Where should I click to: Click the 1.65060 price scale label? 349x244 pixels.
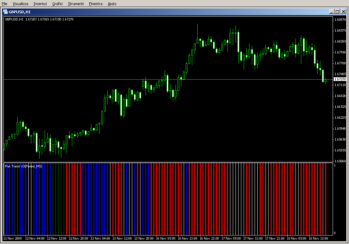[340, 161]
